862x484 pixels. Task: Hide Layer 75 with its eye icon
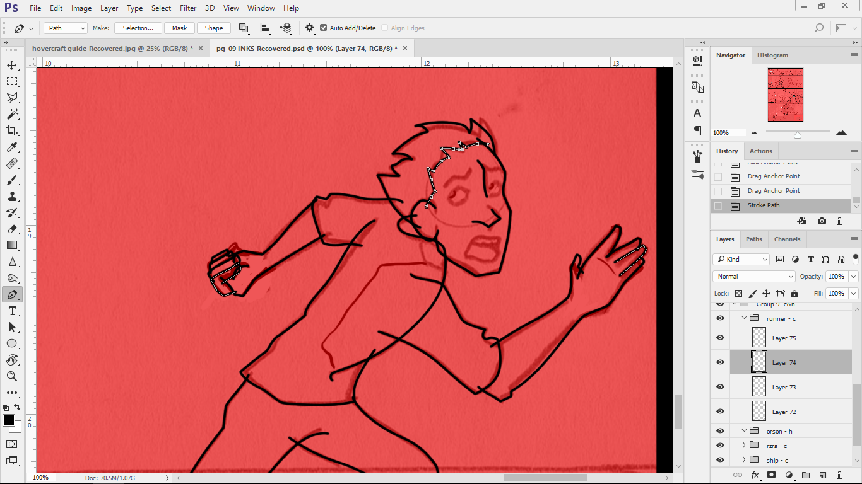[x=720, y=338]
